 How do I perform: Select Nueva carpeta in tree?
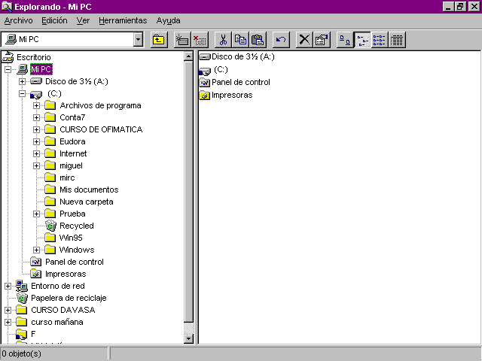[50, 202]
